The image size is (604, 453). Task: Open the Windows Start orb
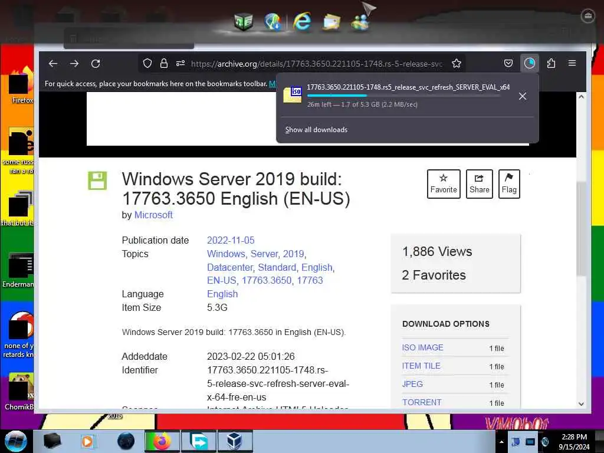click(16, 441)
